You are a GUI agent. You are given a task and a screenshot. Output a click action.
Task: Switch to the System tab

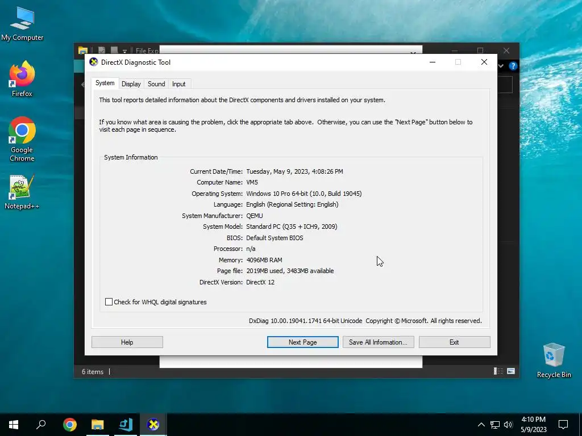pos(105,83)
